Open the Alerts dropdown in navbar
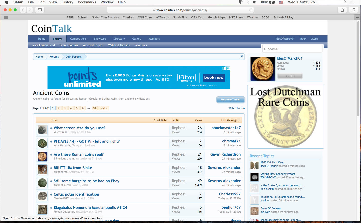This screenshot has width=361, height=223. point(315,39)
